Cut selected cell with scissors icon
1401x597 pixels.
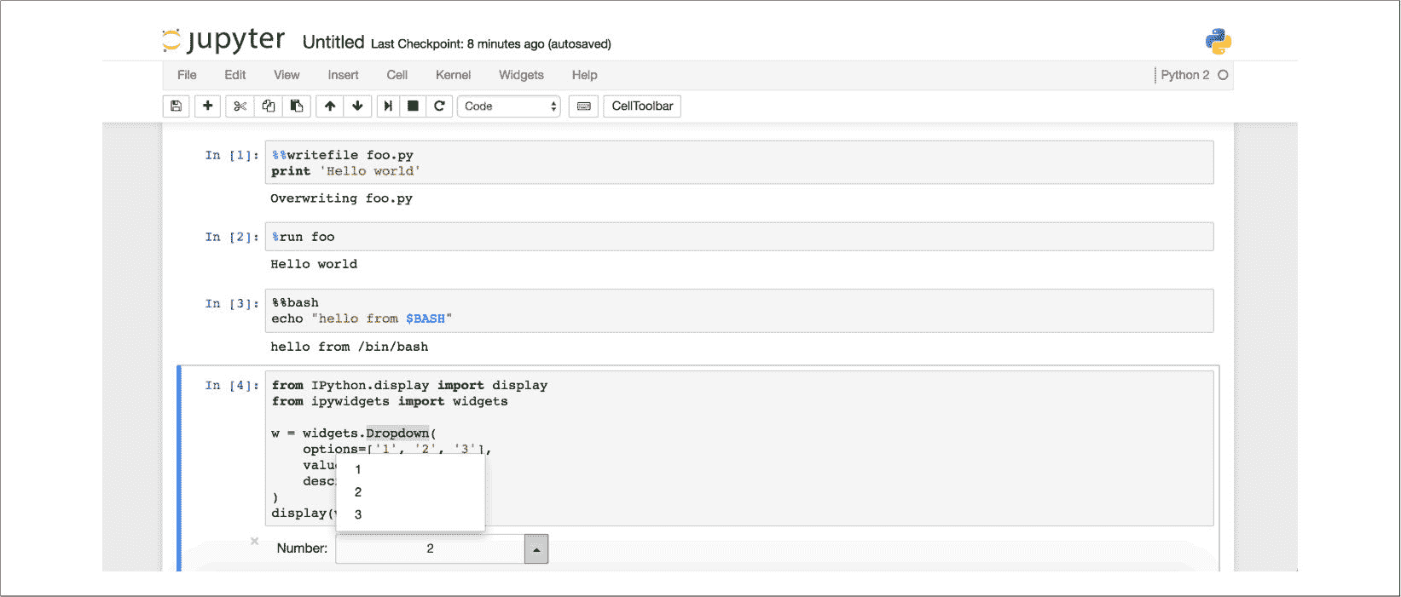240,106
